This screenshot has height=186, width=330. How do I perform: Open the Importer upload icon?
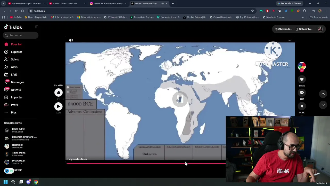[x=6, y=97]
